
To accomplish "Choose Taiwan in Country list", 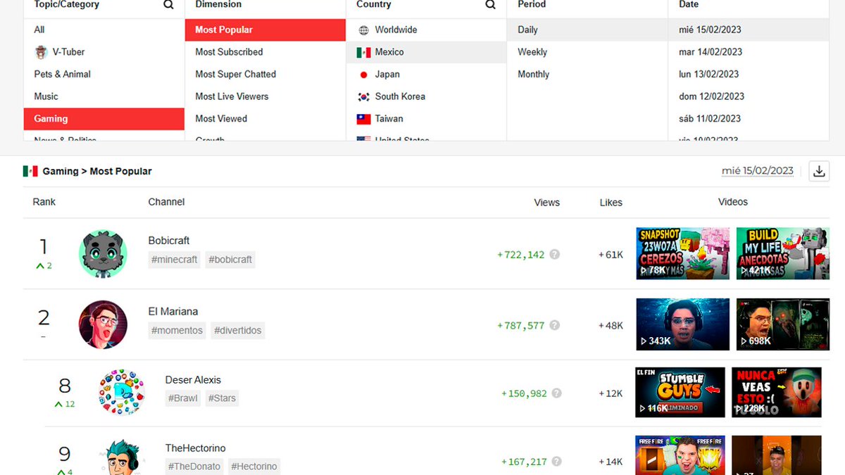I will [426, 119].
